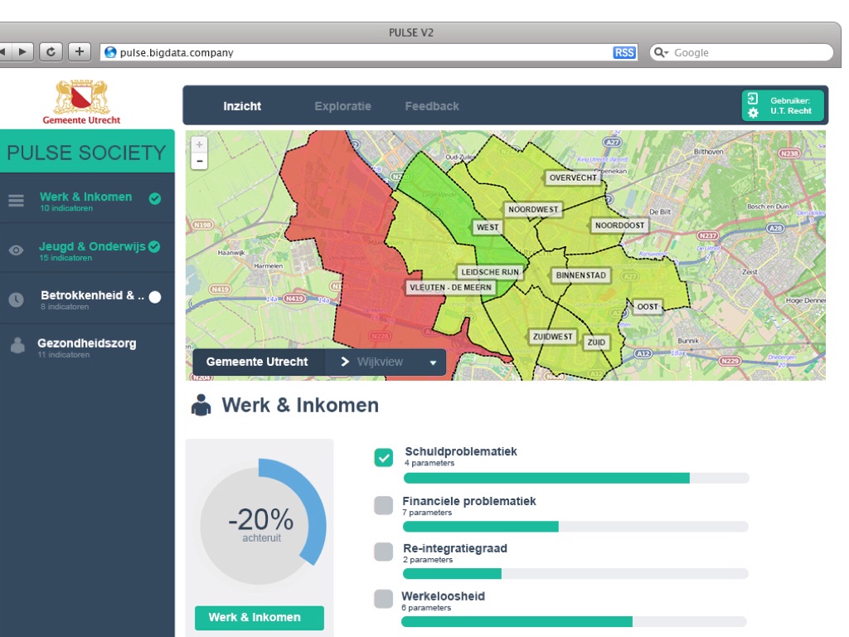
Task: Click the person icon beside Gezondheidszorg
Action: click(x=17, y=348)
